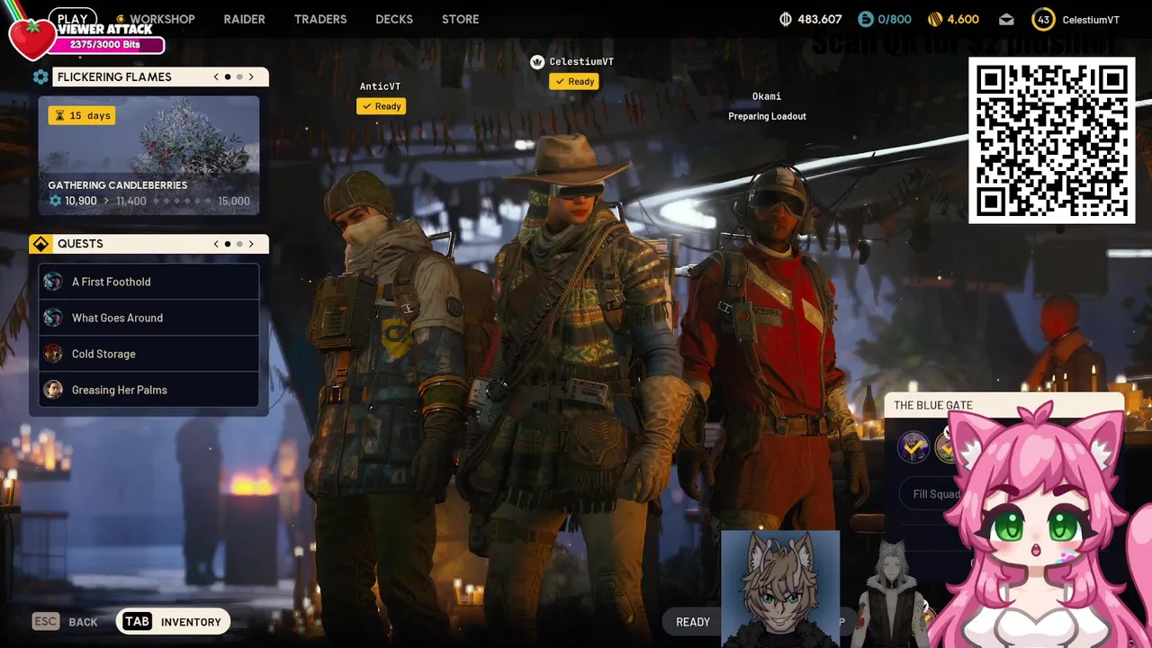Click the Quests diamond icon
This screenshot has width=1152, height=648.
tap(40, 244)
